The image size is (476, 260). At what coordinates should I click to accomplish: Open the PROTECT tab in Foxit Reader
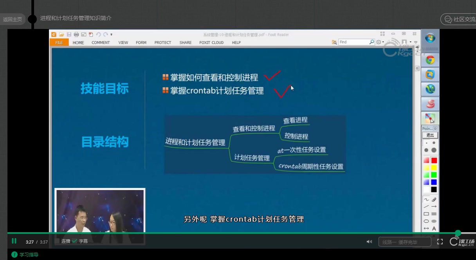point(163,42)
